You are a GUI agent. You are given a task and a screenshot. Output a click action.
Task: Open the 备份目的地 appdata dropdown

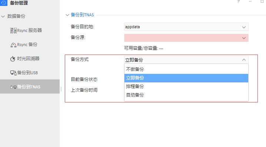(x=186, y=27)
